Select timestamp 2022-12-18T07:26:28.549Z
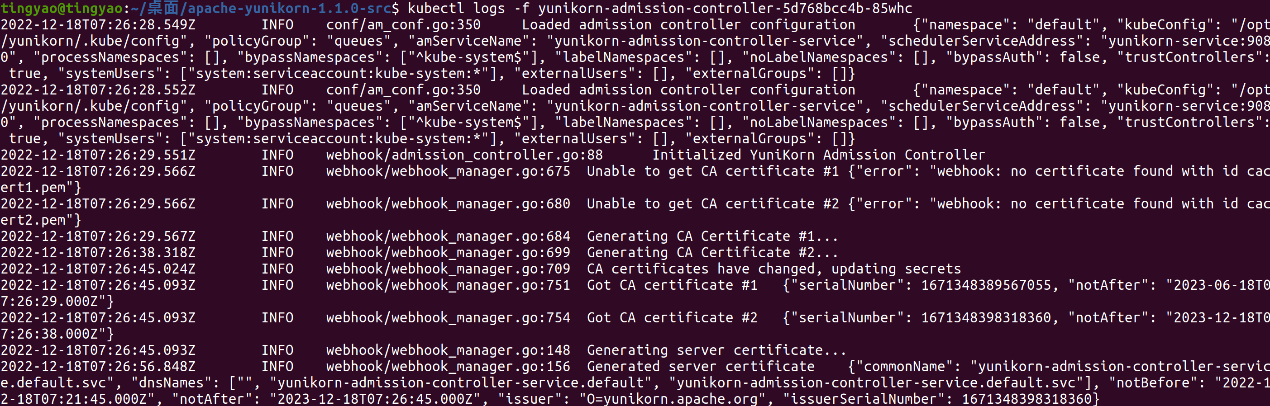 98,24
